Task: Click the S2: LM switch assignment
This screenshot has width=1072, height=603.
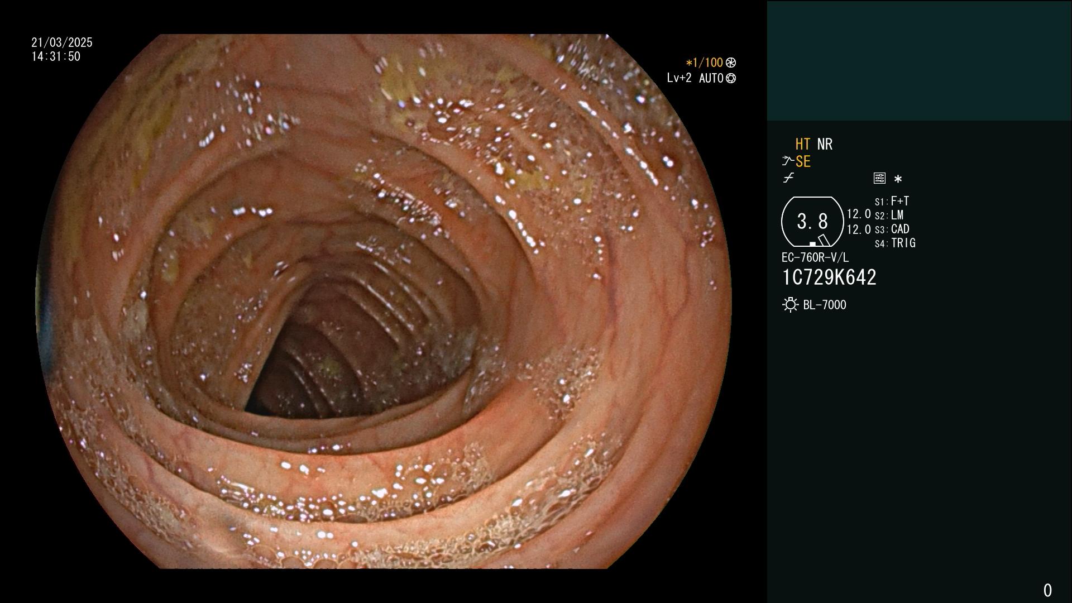Action: [x=889, y=215]
